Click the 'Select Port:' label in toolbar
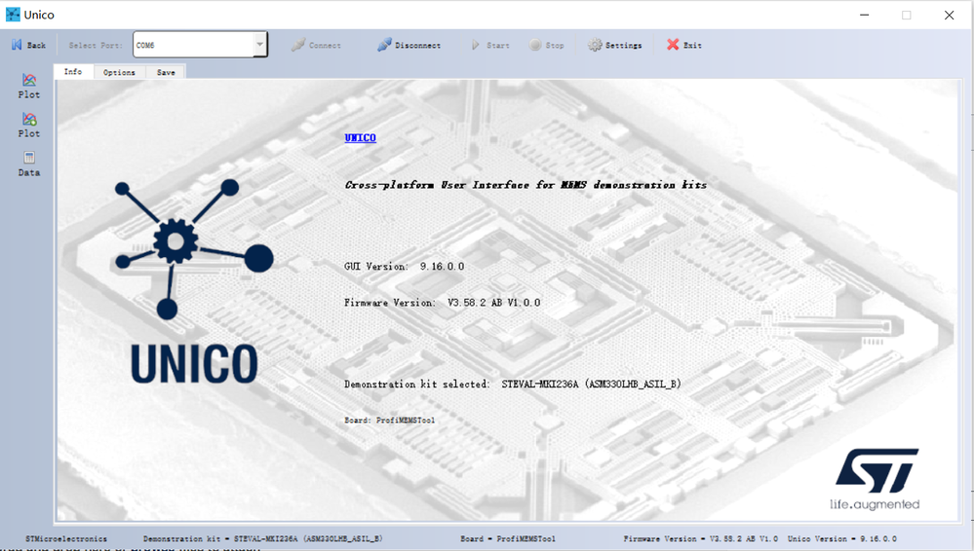The height and width of the screenshot is (551, 974). (95, 46)
